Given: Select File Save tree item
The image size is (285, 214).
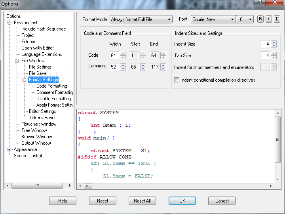Looking at the screenshot, I should click(38, 73).
